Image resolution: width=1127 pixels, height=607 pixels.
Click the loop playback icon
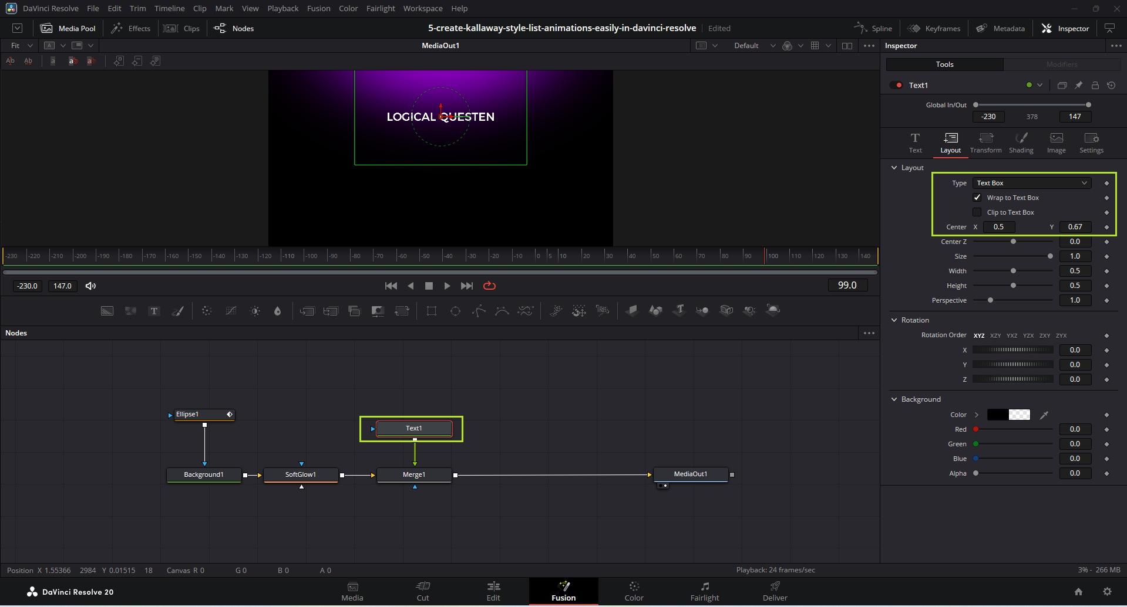[489, 286]
